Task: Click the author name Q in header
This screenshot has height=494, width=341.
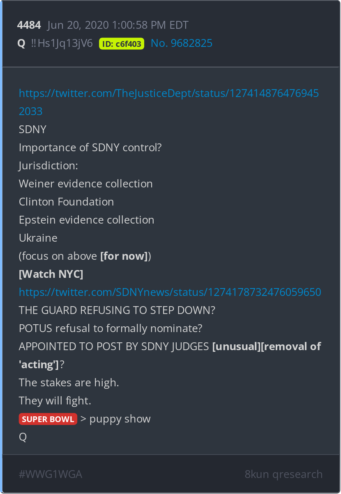Action: (x=21, y=43)
